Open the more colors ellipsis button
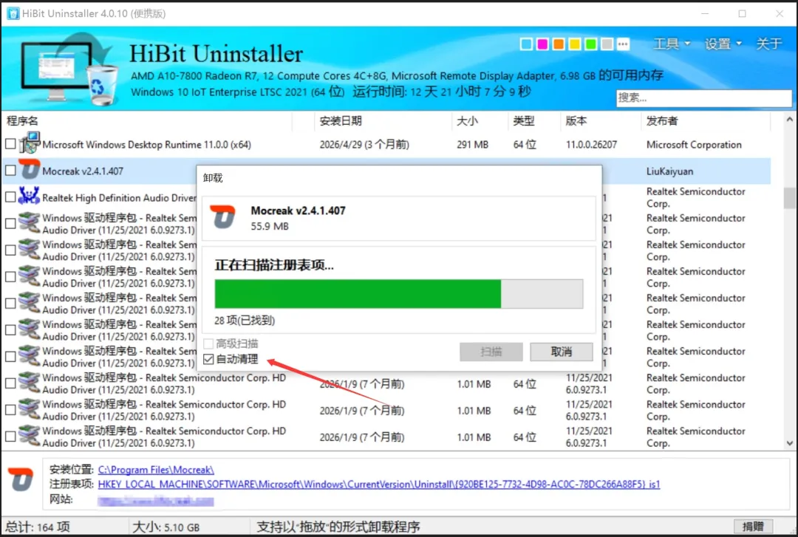Screen dimensions: 798x537 623,44
